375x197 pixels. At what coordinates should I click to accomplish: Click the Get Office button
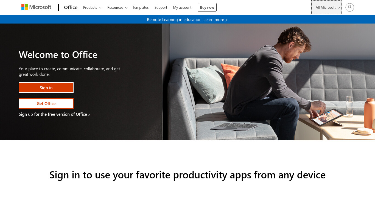46,103
